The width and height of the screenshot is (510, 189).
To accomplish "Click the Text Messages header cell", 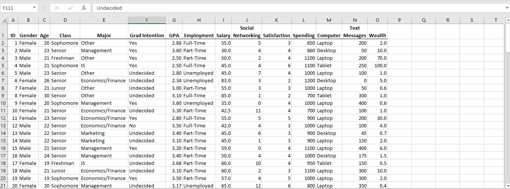I will pyautogui.click(x=355, y=32).
